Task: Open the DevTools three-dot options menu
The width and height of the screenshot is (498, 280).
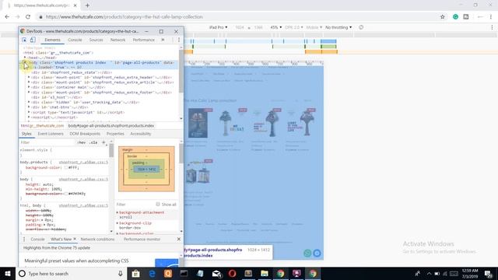Action: (179, 40)
